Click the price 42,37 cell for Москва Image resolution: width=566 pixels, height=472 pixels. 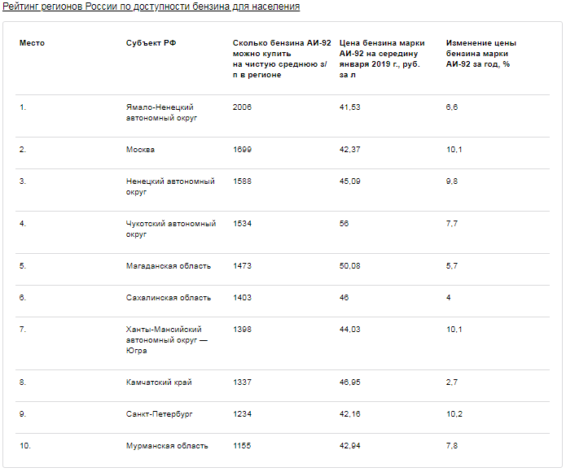click(x=349, y=150)
